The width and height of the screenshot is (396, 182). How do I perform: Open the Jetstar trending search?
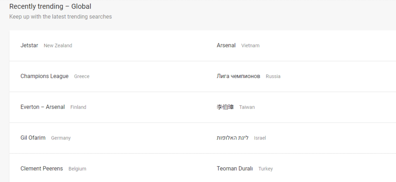click(x=29, y=45)
